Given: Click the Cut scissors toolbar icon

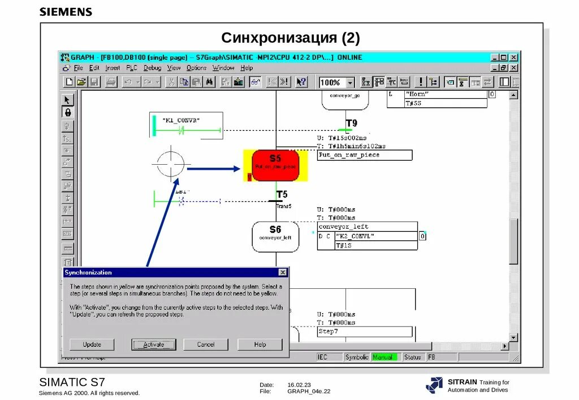Looking at the screenshot, I should tap(171, 82).
